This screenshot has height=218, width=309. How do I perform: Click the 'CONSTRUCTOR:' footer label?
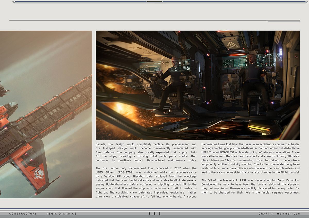click(x=23, y=214)
